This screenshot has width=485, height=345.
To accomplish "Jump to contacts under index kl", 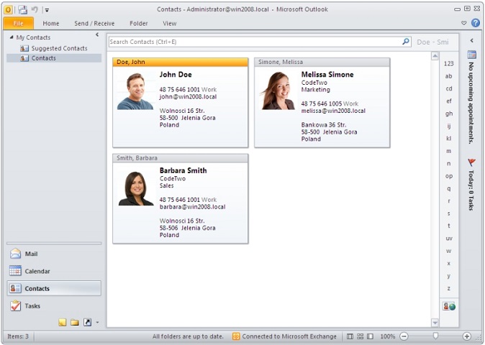I will tap(448, 139).
